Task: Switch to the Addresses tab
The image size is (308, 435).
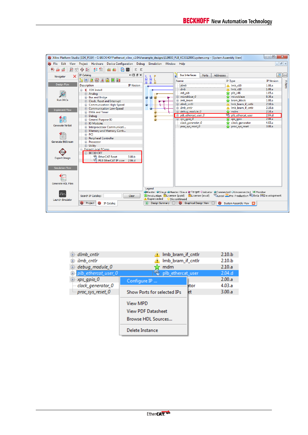Action: (x=220, y=75)
